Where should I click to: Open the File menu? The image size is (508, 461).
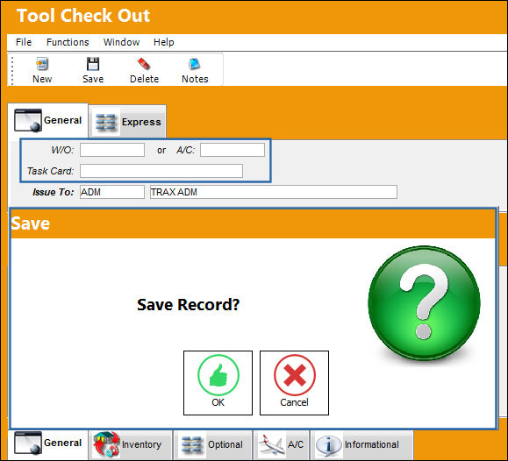coord(24,42)
